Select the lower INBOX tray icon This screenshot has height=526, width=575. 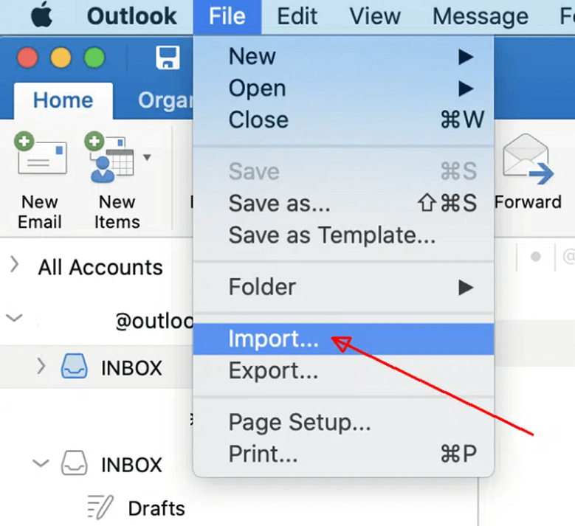[74, 463]
